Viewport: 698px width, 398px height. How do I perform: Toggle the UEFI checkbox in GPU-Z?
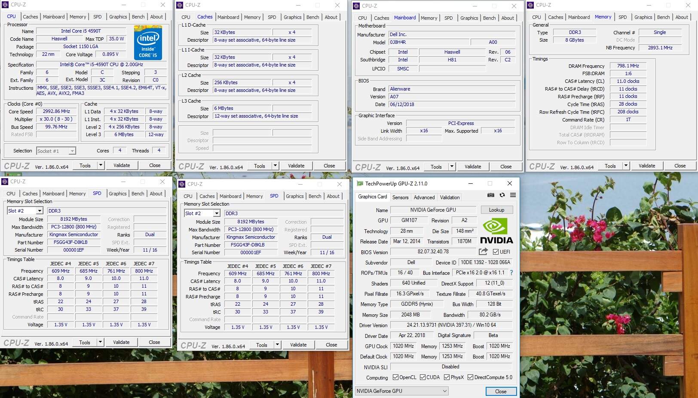pos(496,252)
